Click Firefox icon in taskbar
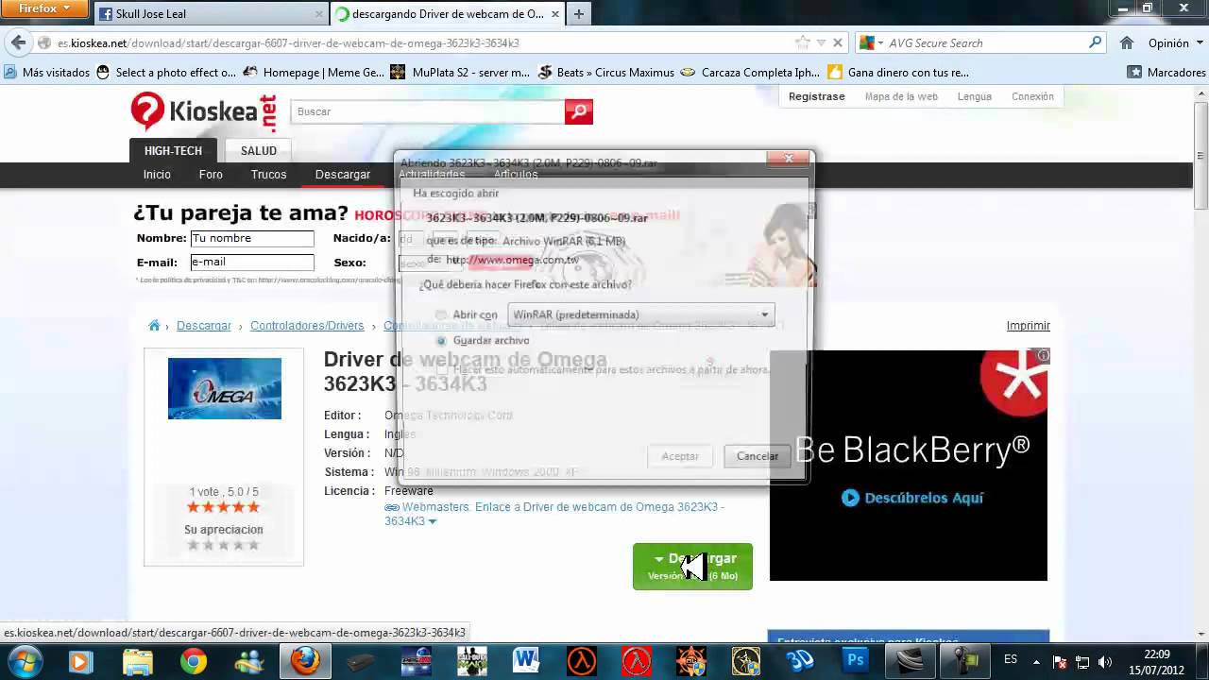Image resolution: width=1209 pixels, height=680 pixels. click(x=304, y=661)
